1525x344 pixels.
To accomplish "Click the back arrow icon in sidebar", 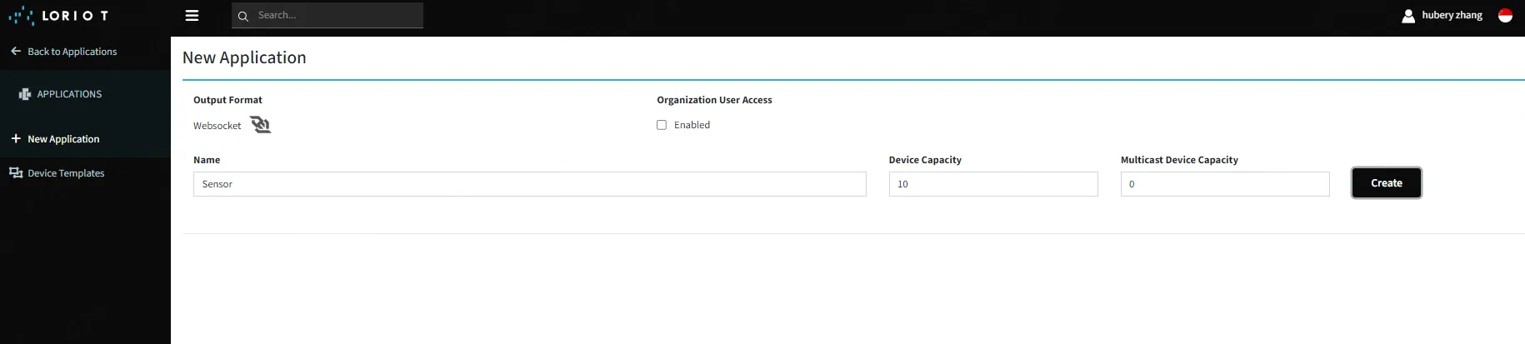I will pos(16,52).
